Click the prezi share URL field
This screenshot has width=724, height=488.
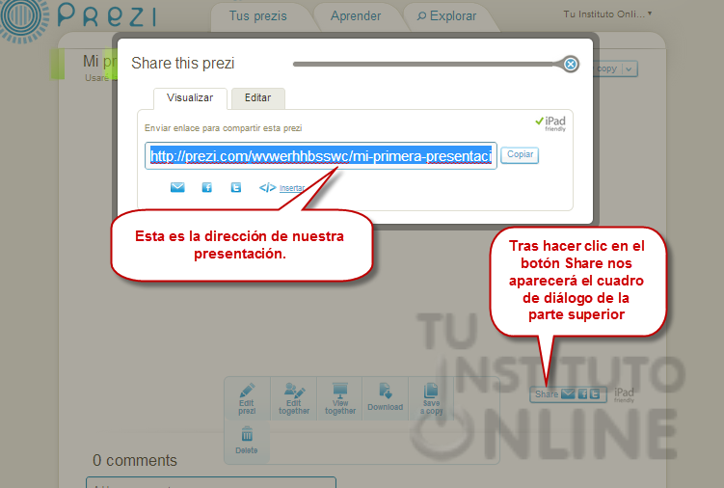point(321,156)
